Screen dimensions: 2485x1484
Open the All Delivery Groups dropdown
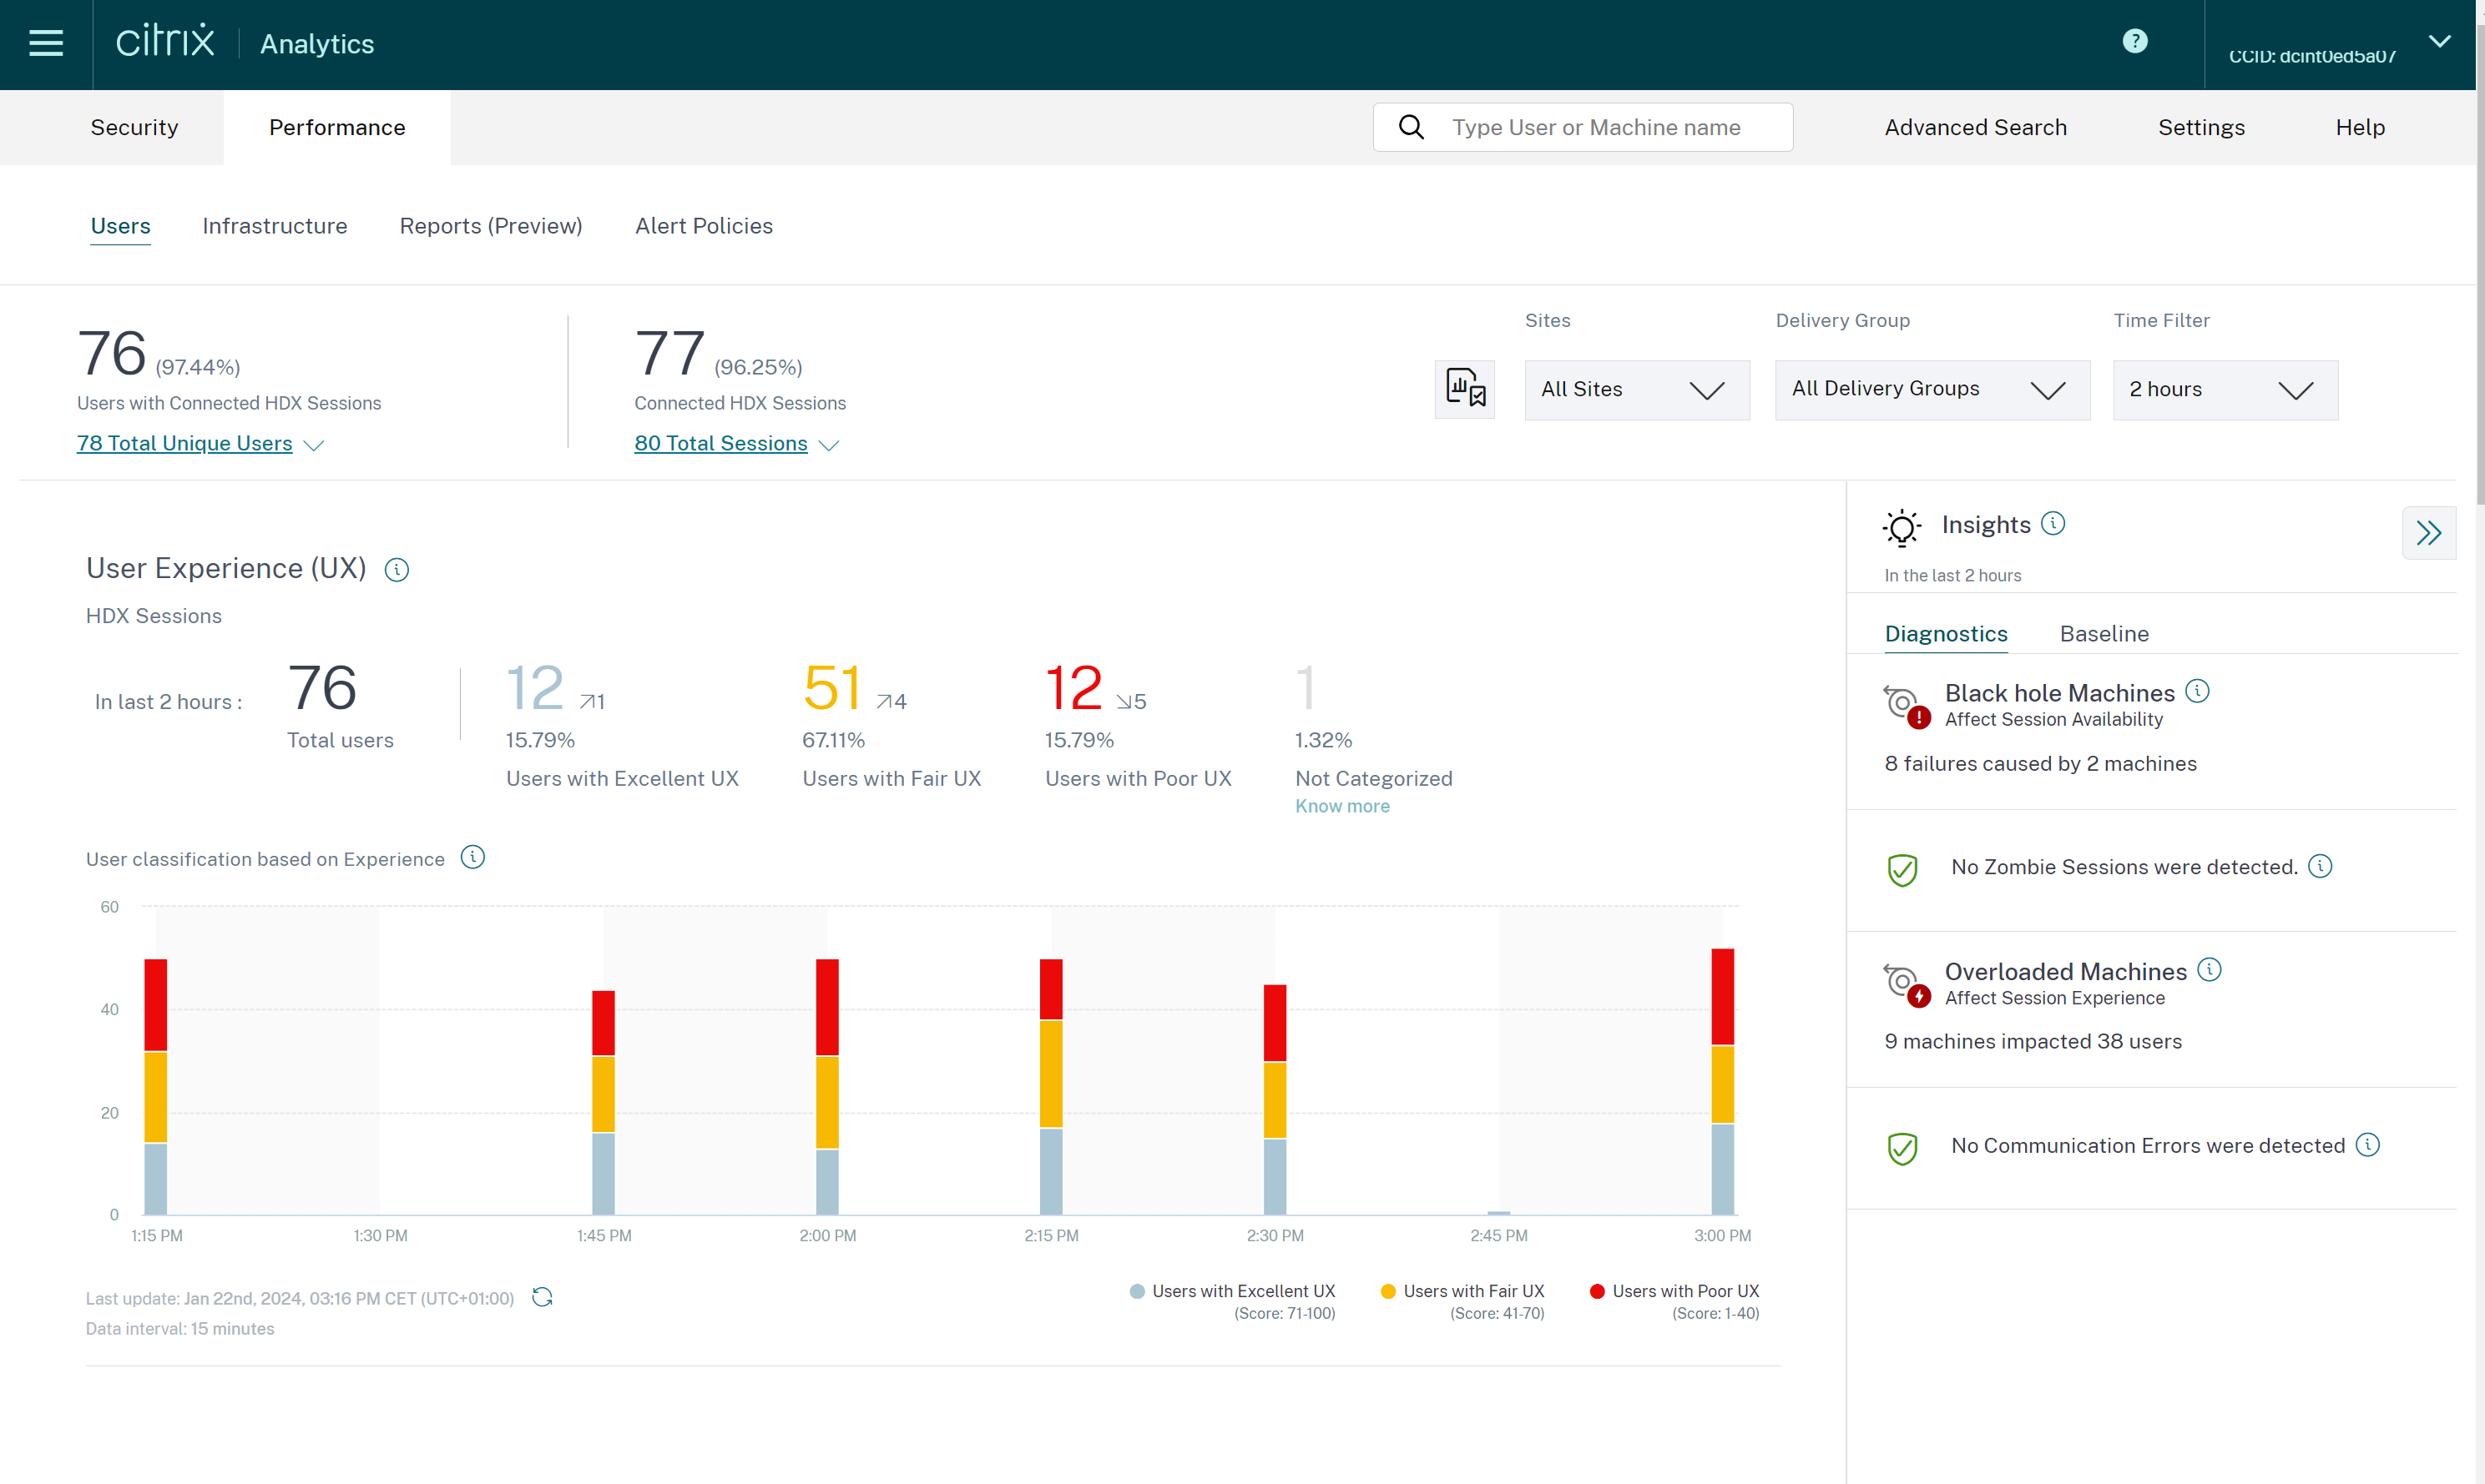(1931, 389)
